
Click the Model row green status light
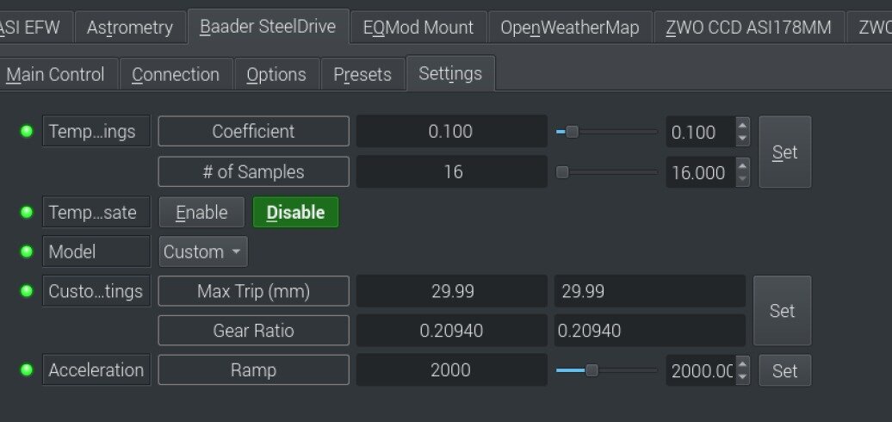27,251
